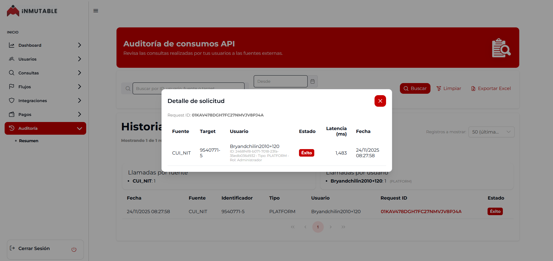Collapse the Auditoría section chevron

(79, 128)
